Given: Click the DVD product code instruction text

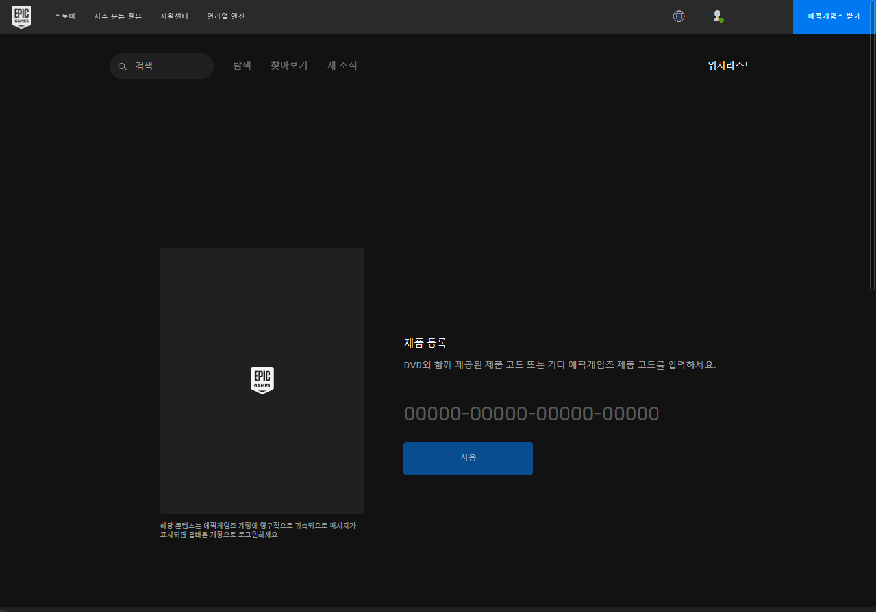Looking at the screenshot, I should pyautogui.click(x=560, y=365).
